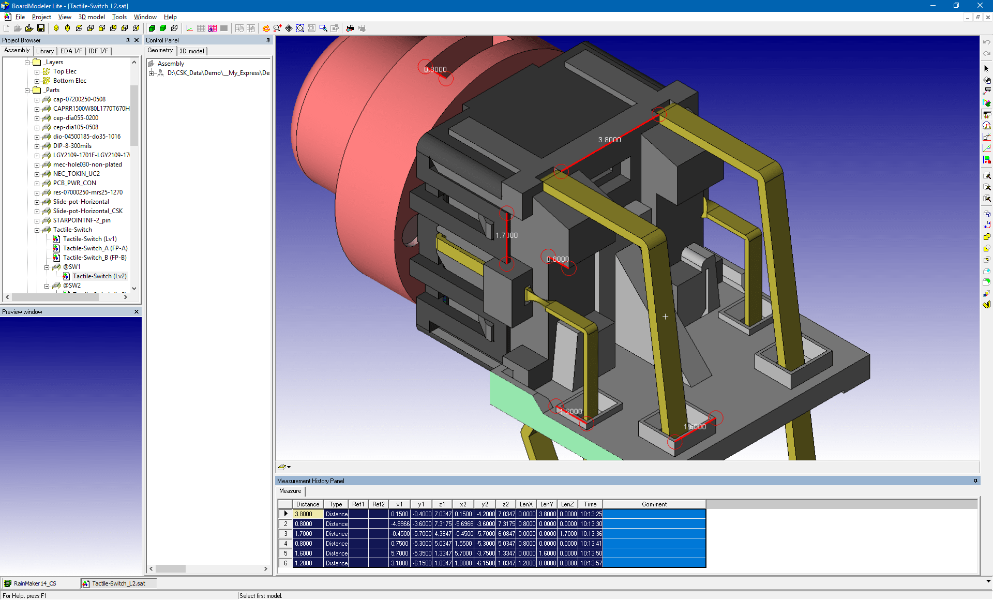Click the zoom-to-fit dashed box icon
The width and height of the screenshot is (993, 600).
(300, 28)
